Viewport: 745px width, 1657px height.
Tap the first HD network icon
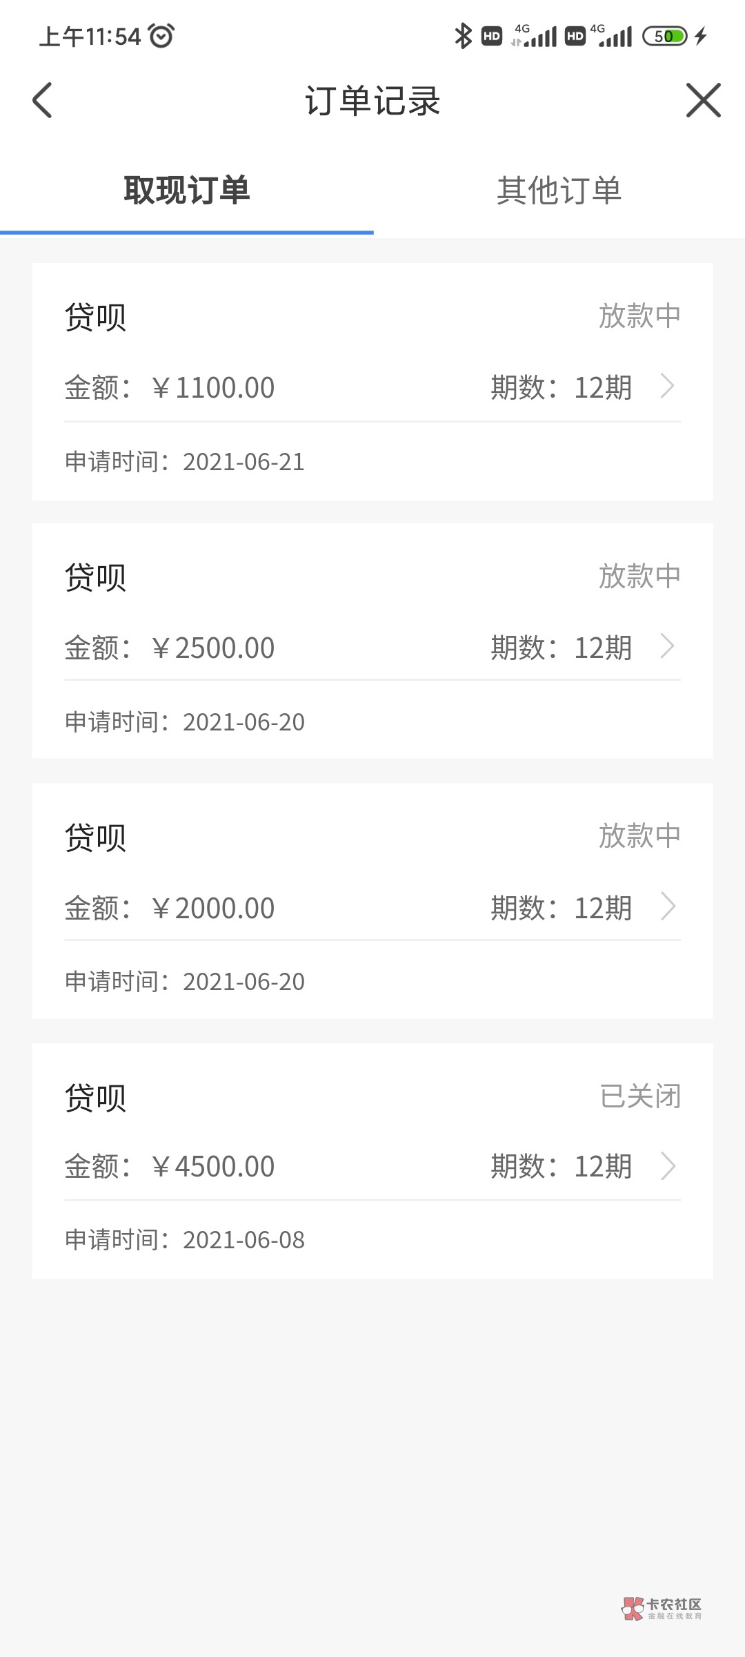[492, 36]
